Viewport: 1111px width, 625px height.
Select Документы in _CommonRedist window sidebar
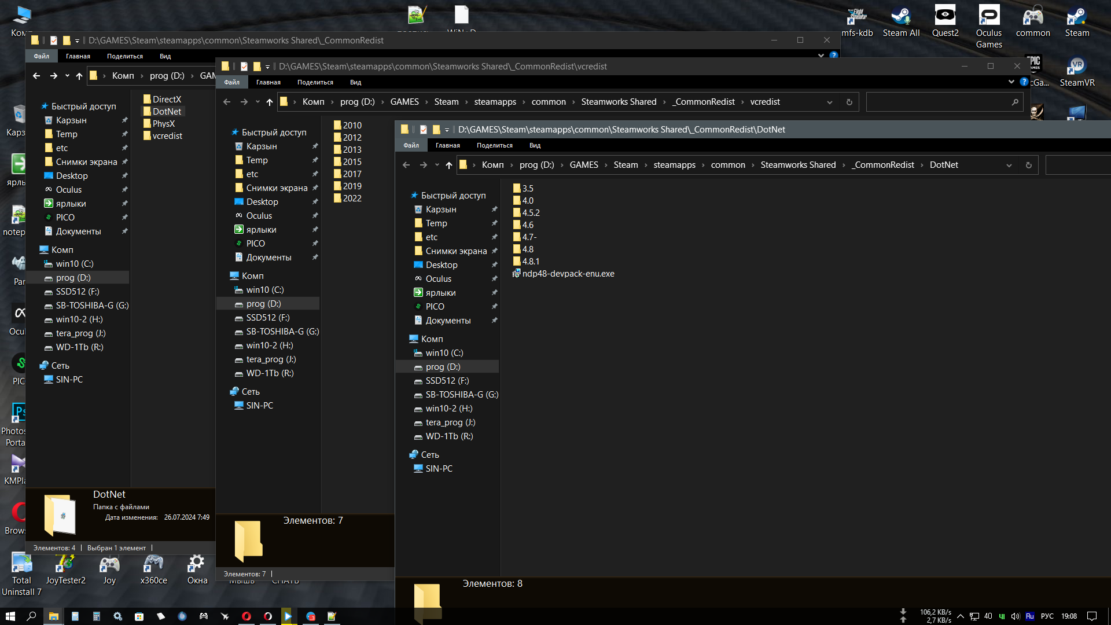78,231
